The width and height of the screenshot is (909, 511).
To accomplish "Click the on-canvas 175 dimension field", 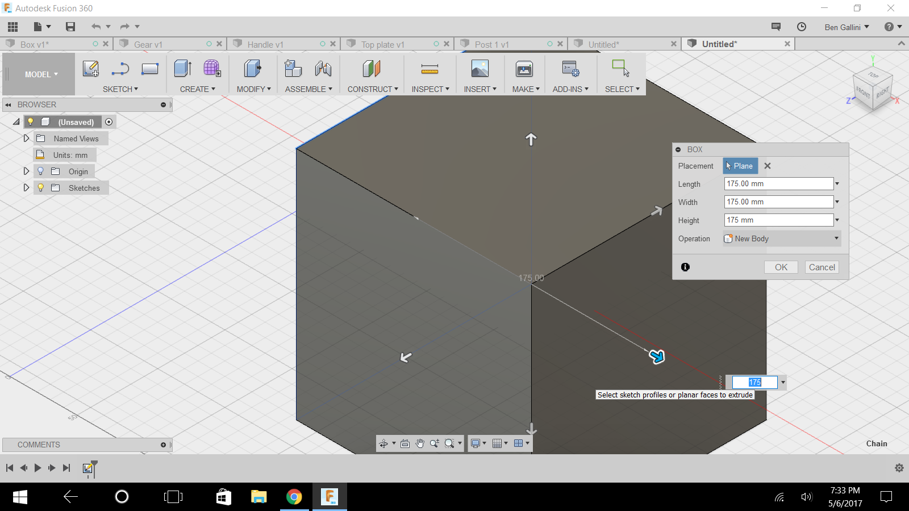I will [x=754, y=382].
